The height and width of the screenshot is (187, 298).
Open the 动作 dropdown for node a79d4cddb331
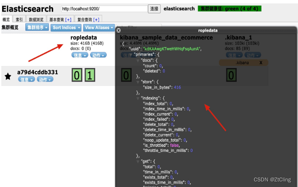45,80
